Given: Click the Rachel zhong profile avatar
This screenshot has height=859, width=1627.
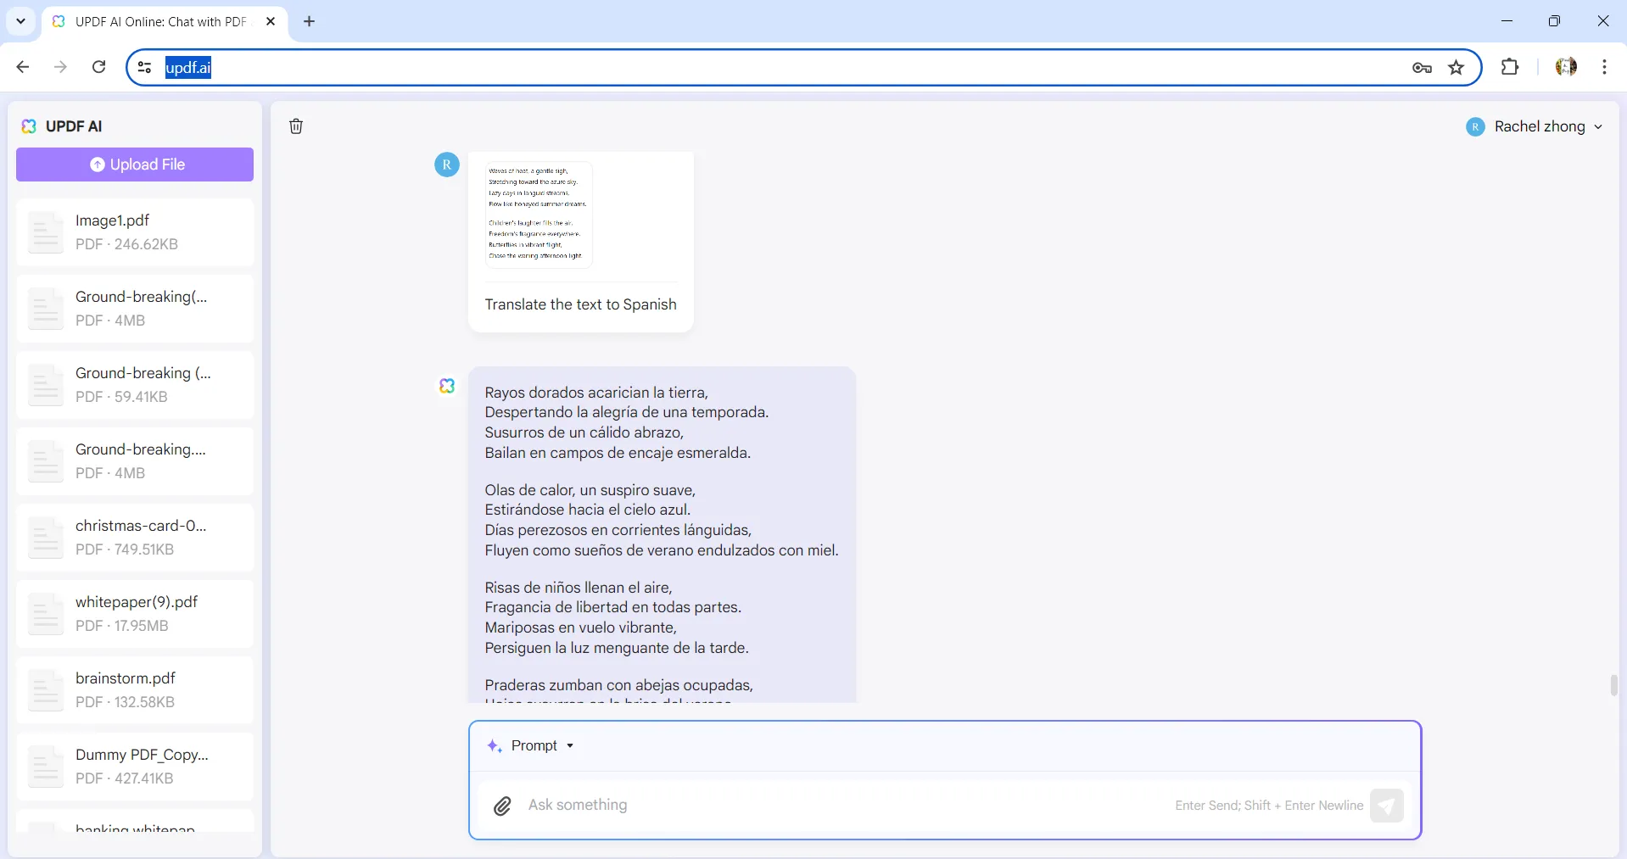Looking at the screenshot, I should pos(1475,127).
